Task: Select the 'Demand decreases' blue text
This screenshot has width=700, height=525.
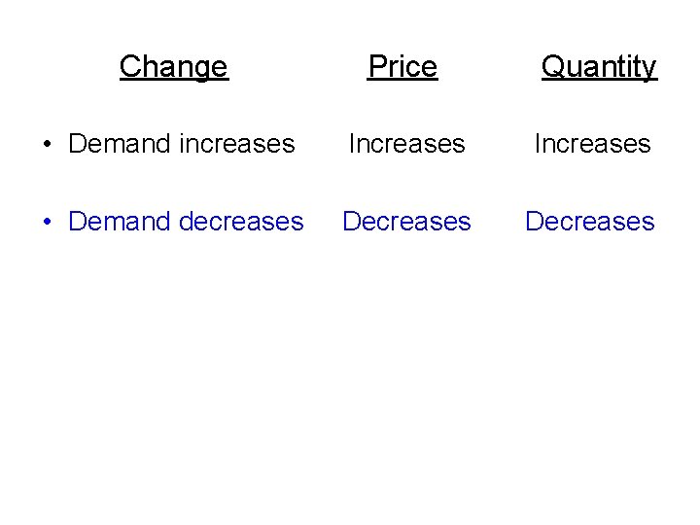Action: 186,221
